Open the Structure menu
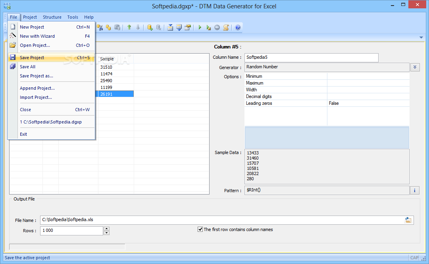This screenshot has width=429, height=264. coord(52,17)
